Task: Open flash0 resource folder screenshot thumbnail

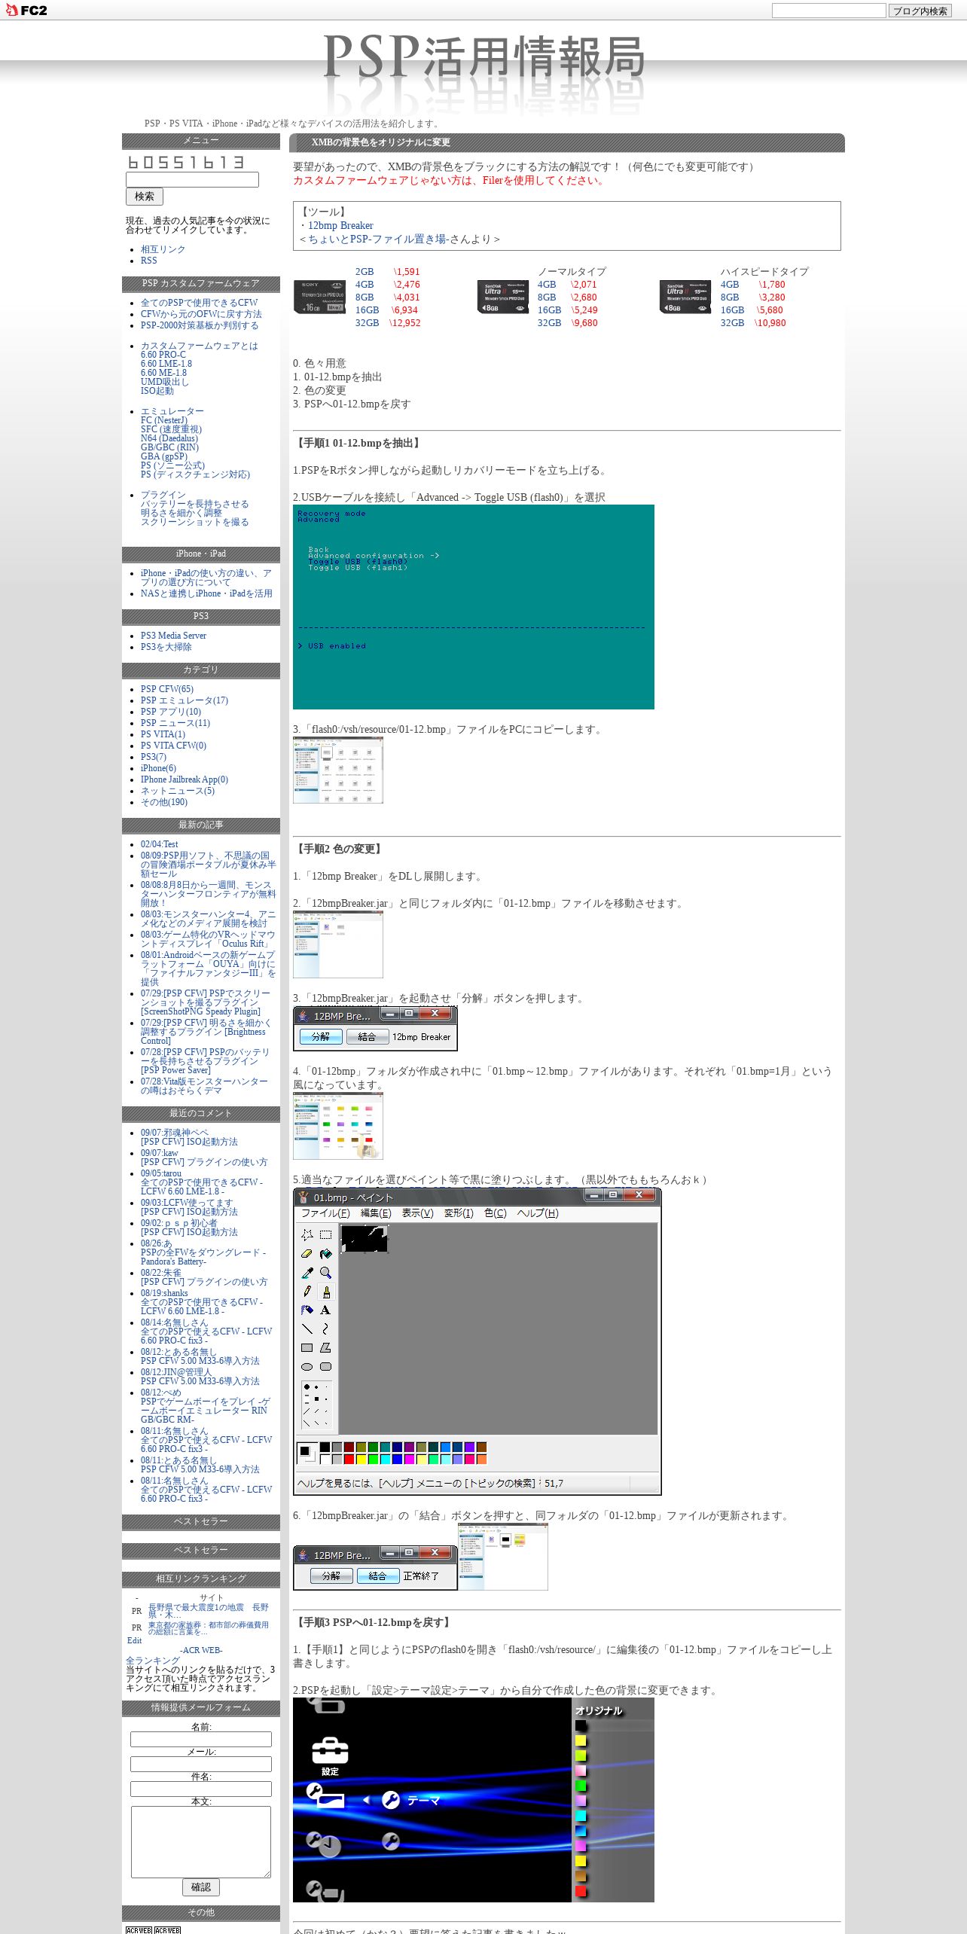Action: pos(338,770)
